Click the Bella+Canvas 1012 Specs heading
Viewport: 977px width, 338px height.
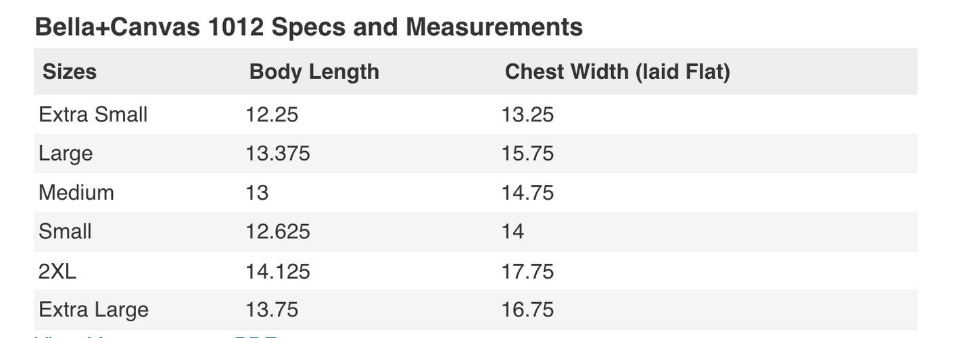[x=308, y=27]
